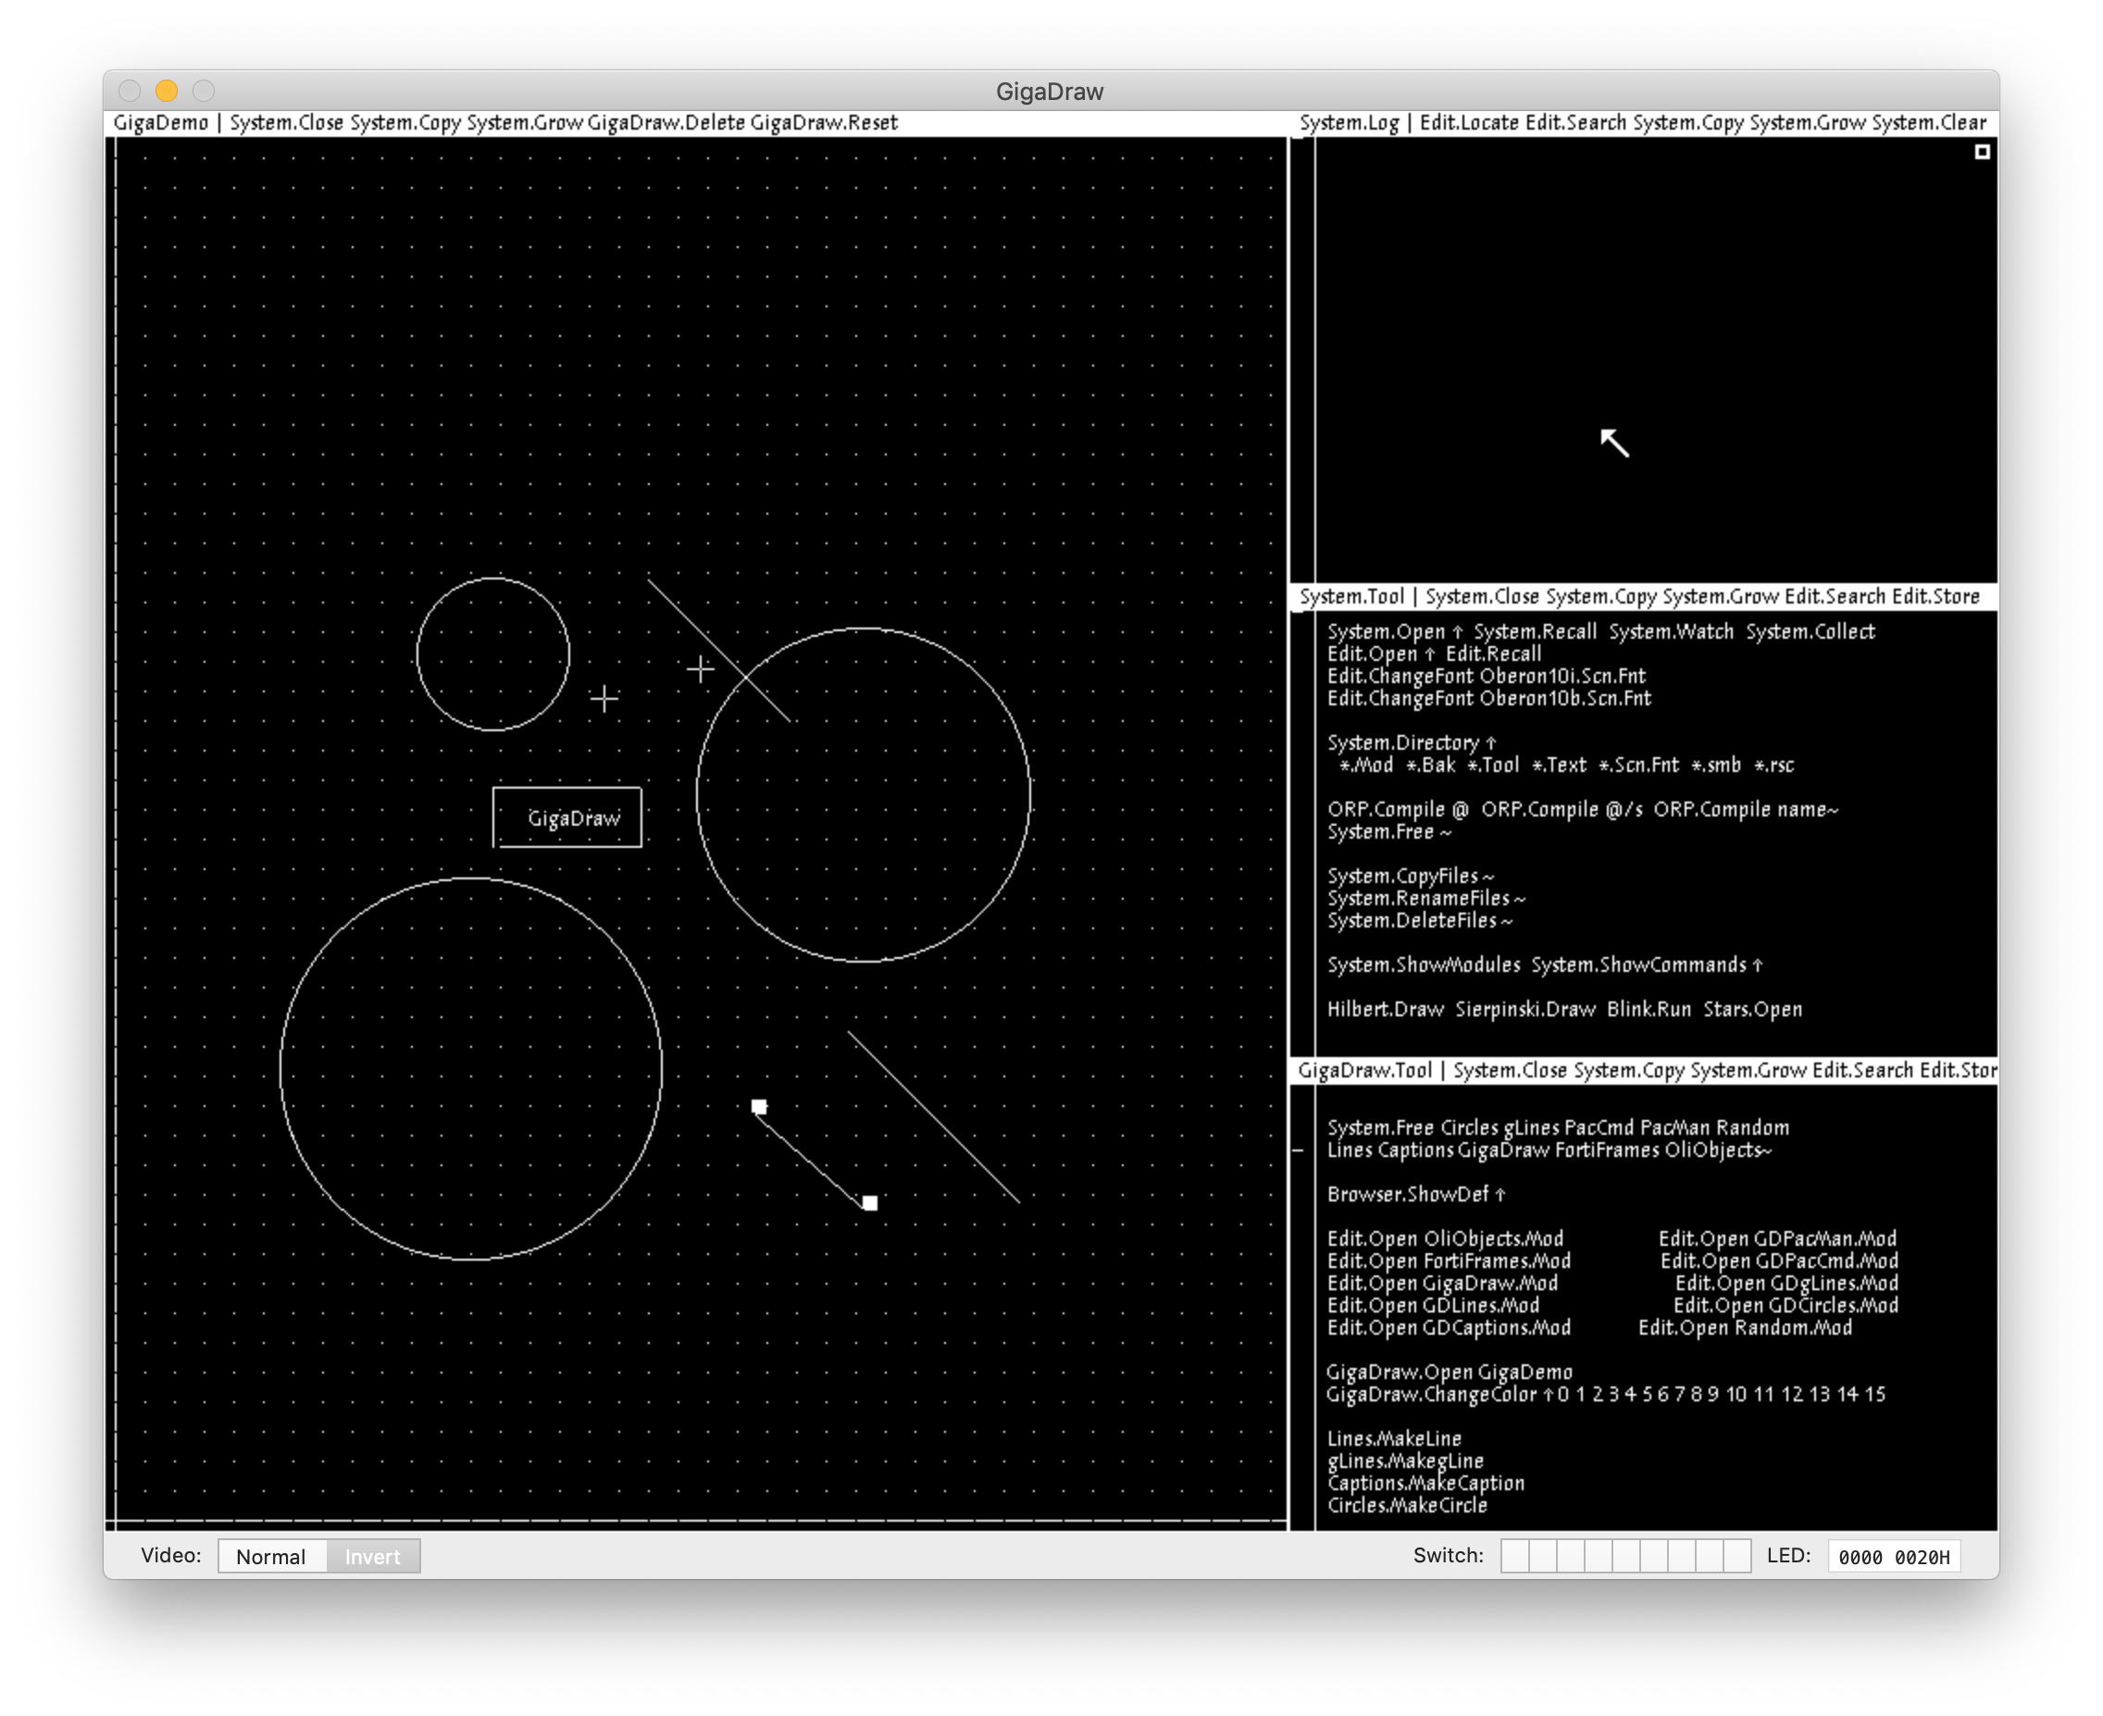Toggle the last Switch box
2103x1716 pixels.
click(1736, 1555)
